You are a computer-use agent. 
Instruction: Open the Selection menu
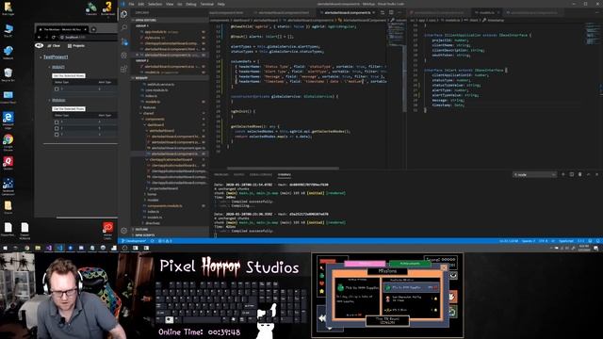click(155, 4)
